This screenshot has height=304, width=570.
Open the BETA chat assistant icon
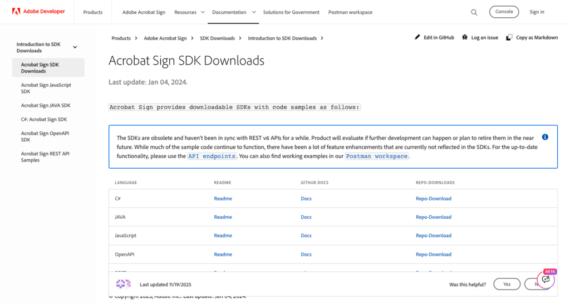point(546,280)
